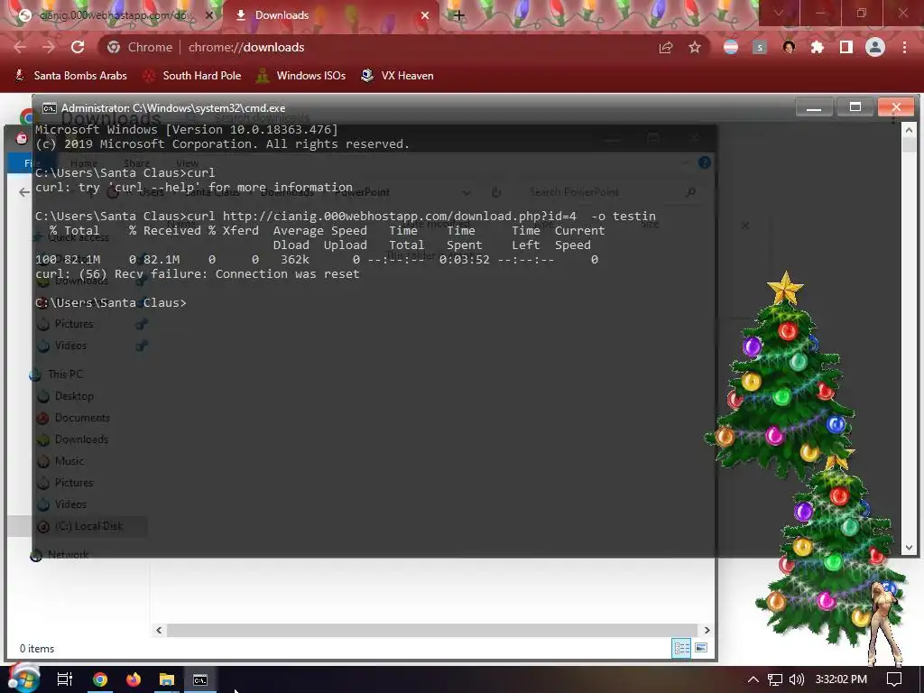The image size is (924, 693).
Task: Select Desktop under This PC
Action: tap(74, 396)
